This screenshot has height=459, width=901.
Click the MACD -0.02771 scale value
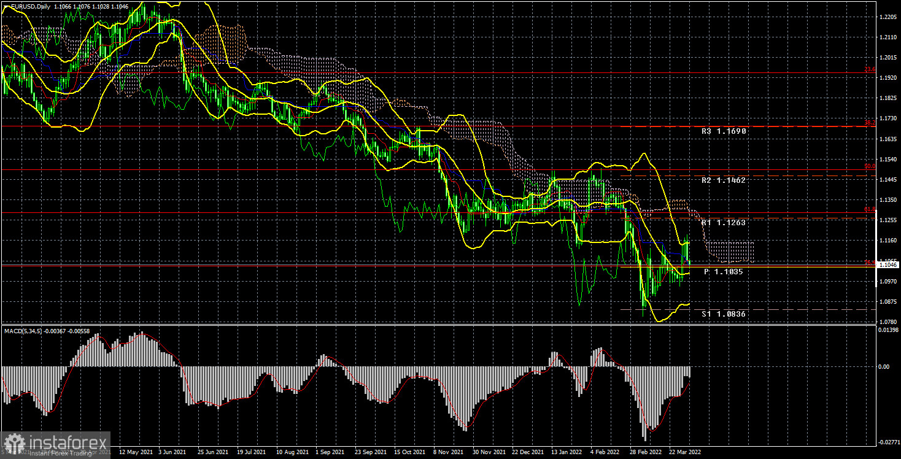click(x=888, y=441)
